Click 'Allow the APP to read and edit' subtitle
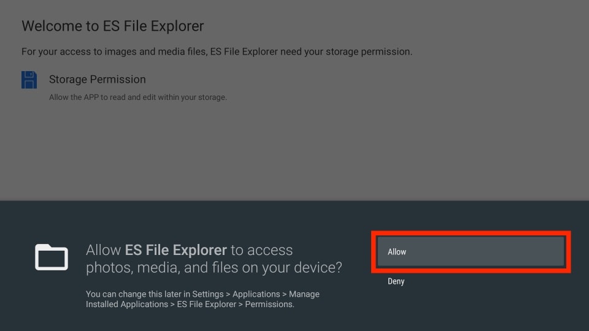 pos(137,97)
